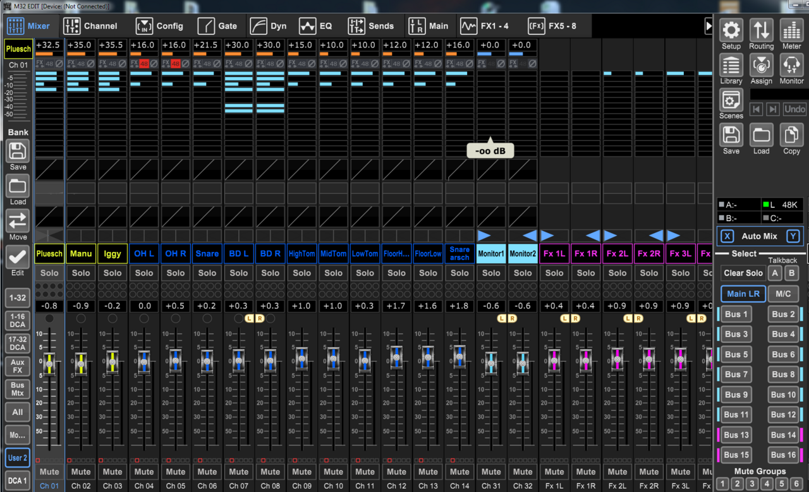Open the Monitor headphones icon
The width and height of the screenshot is (809, 492).
point(791,65)
